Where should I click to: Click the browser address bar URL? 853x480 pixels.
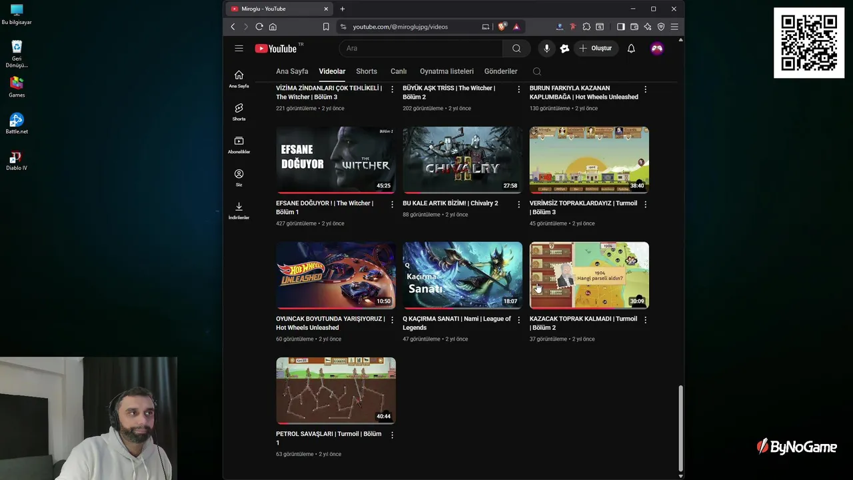(401, 27)
